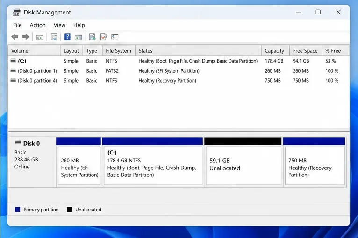Viewport: 358px width, 238px height.
Task: Open Help via blue question mark icon
Action: pyautogui.click(x=67, y=37)
